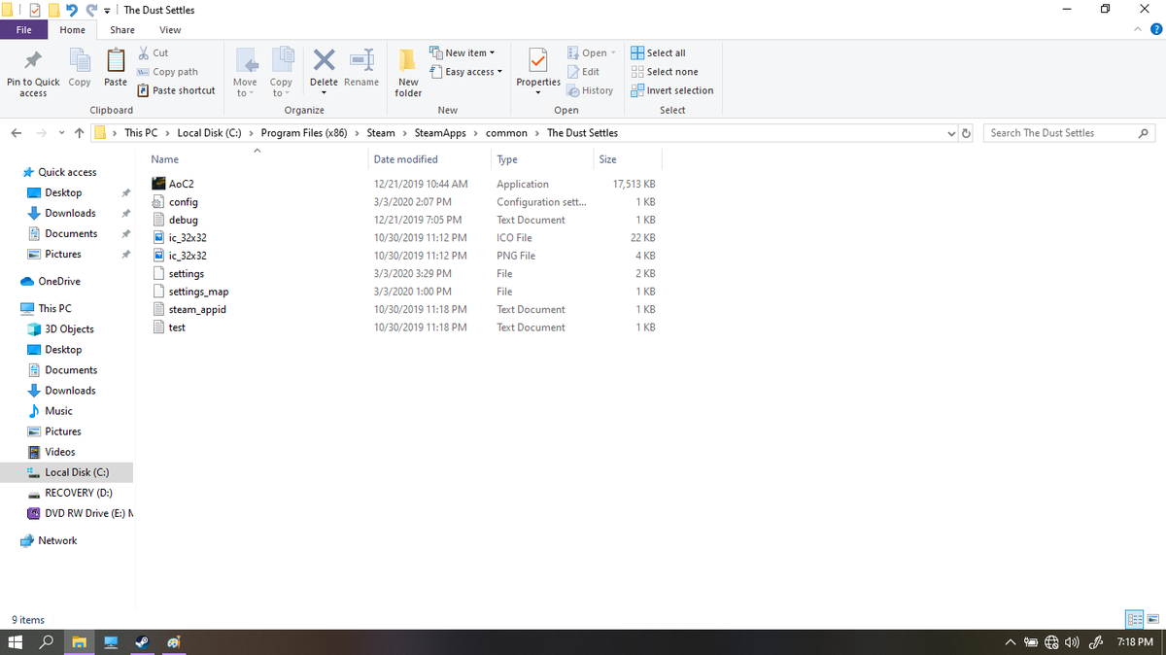Select all items in folder
This screenshot has height=655, width=1166.
658,53
